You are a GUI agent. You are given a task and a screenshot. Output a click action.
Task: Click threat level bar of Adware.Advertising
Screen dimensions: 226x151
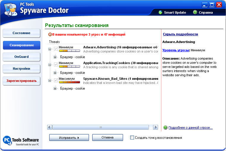pos(69,51)
